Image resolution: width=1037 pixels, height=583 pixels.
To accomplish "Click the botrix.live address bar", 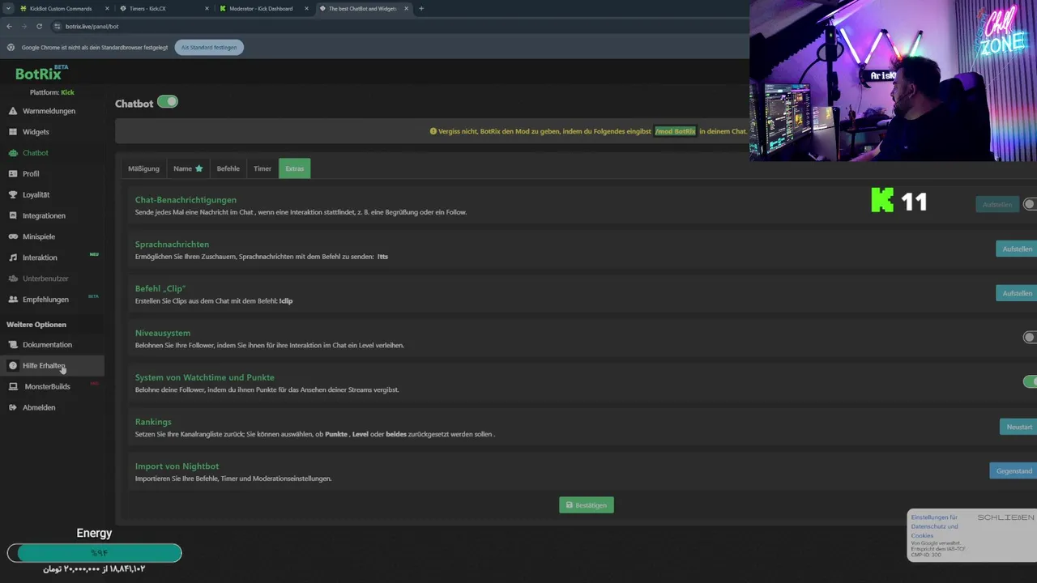I will point(397,26).
